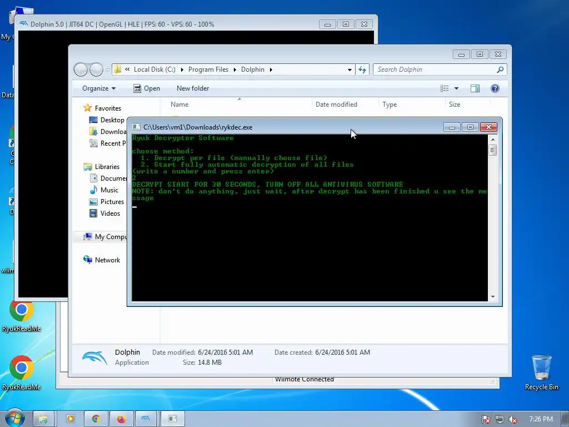Open Google Chrome from the taskbar

click(96, 419)
